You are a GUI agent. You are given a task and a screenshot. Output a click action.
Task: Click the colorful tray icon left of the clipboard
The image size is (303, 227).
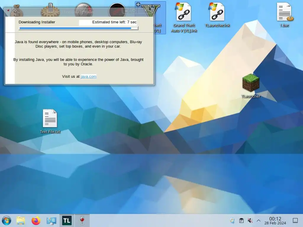232,220
